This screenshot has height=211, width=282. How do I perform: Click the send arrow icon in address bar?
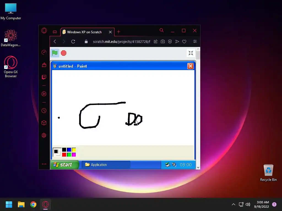click(x=177, y=41)
